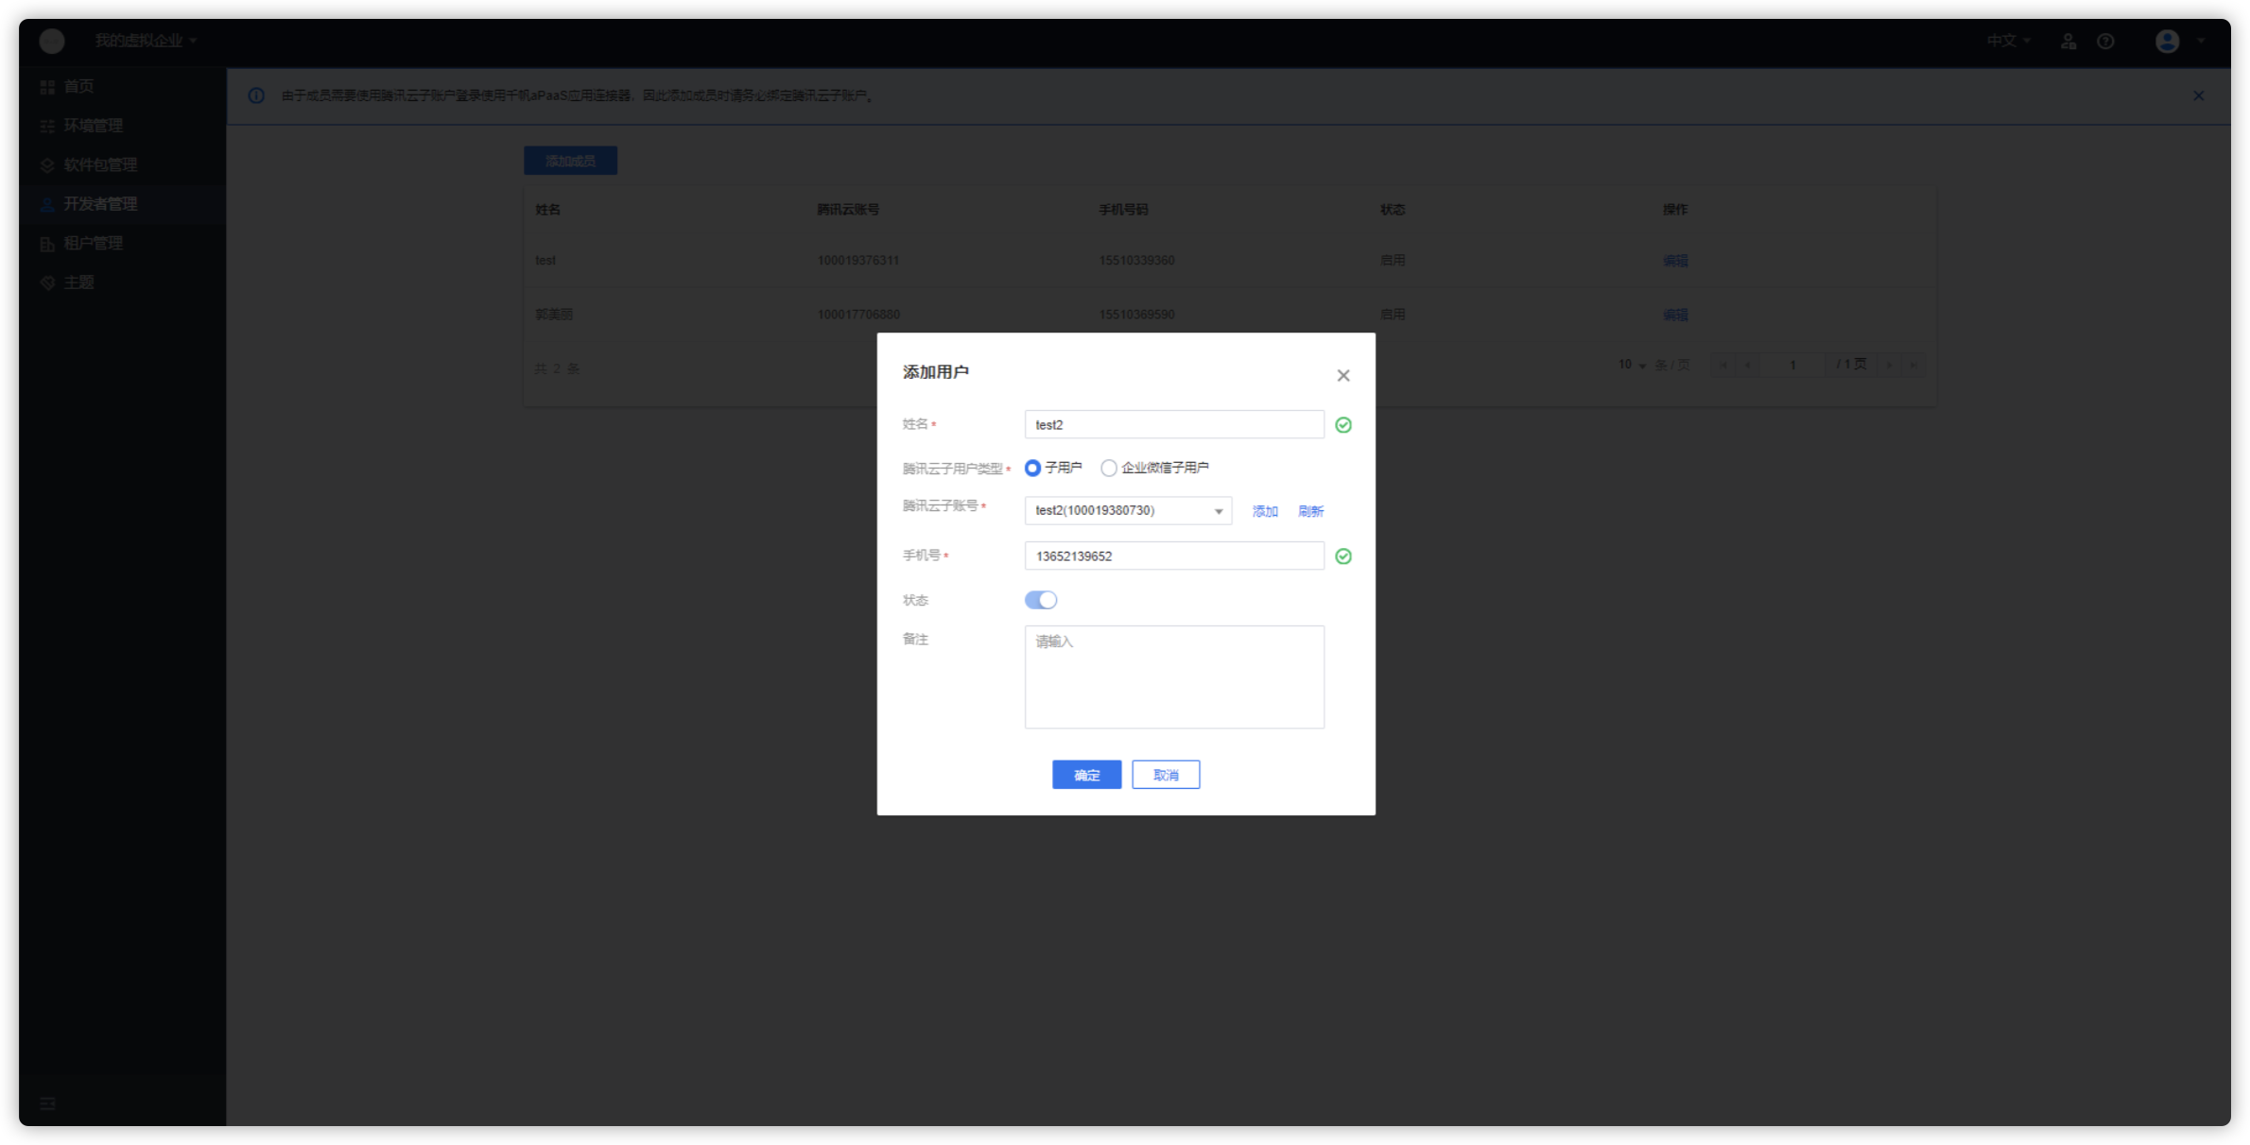2250x1145 pixels.
Task: Toggle the 状态 switch in the dialog
Action: 1041,601
